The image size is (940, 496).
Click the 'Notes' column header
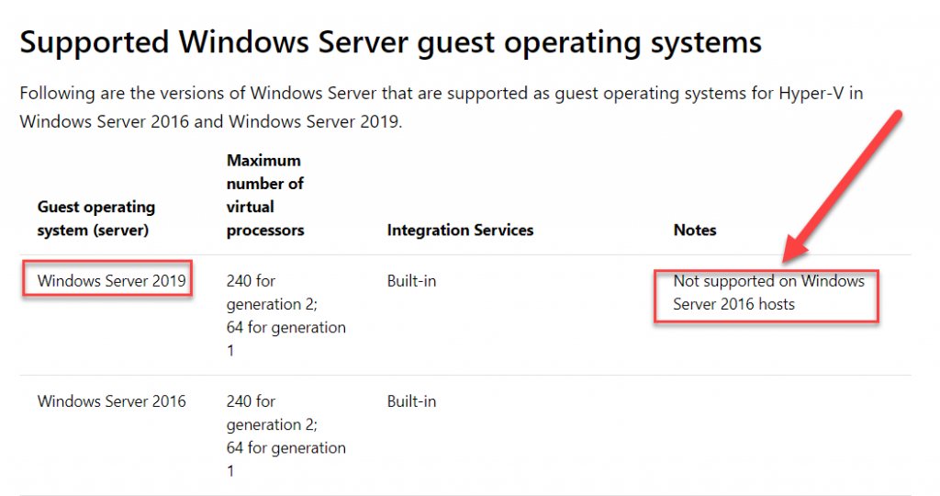[x=695, y=231]
